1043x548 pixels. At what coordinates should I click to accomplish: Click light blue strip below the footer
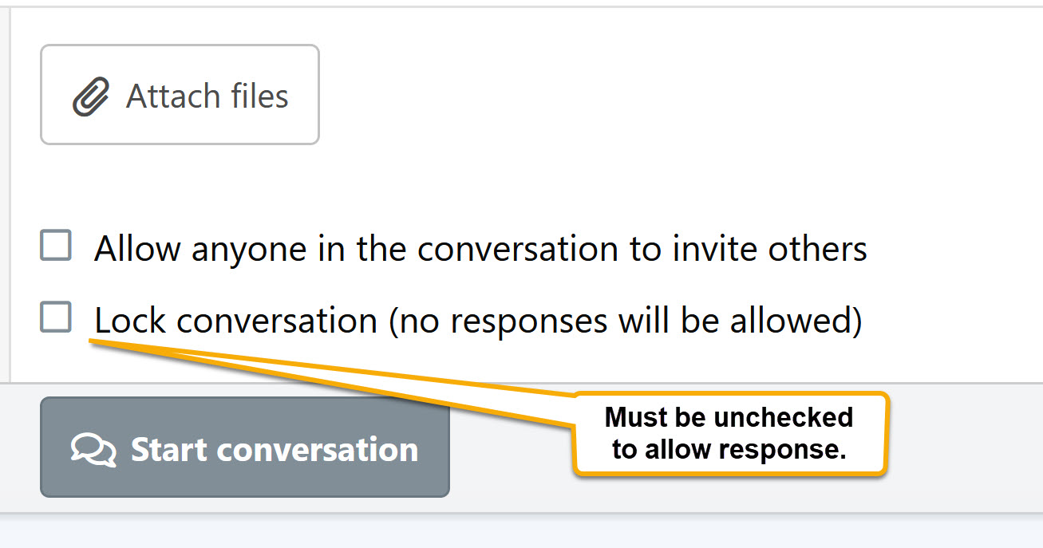coord(519,531)
